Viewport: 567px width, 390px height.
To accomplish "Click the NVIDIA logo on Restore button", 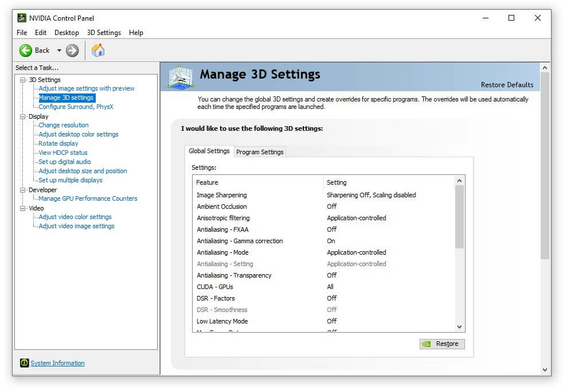I will (427, 344).
